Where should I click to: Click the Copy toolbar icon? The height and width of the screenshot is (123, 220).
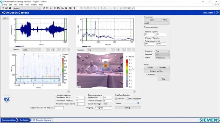(x=55, y=8)
